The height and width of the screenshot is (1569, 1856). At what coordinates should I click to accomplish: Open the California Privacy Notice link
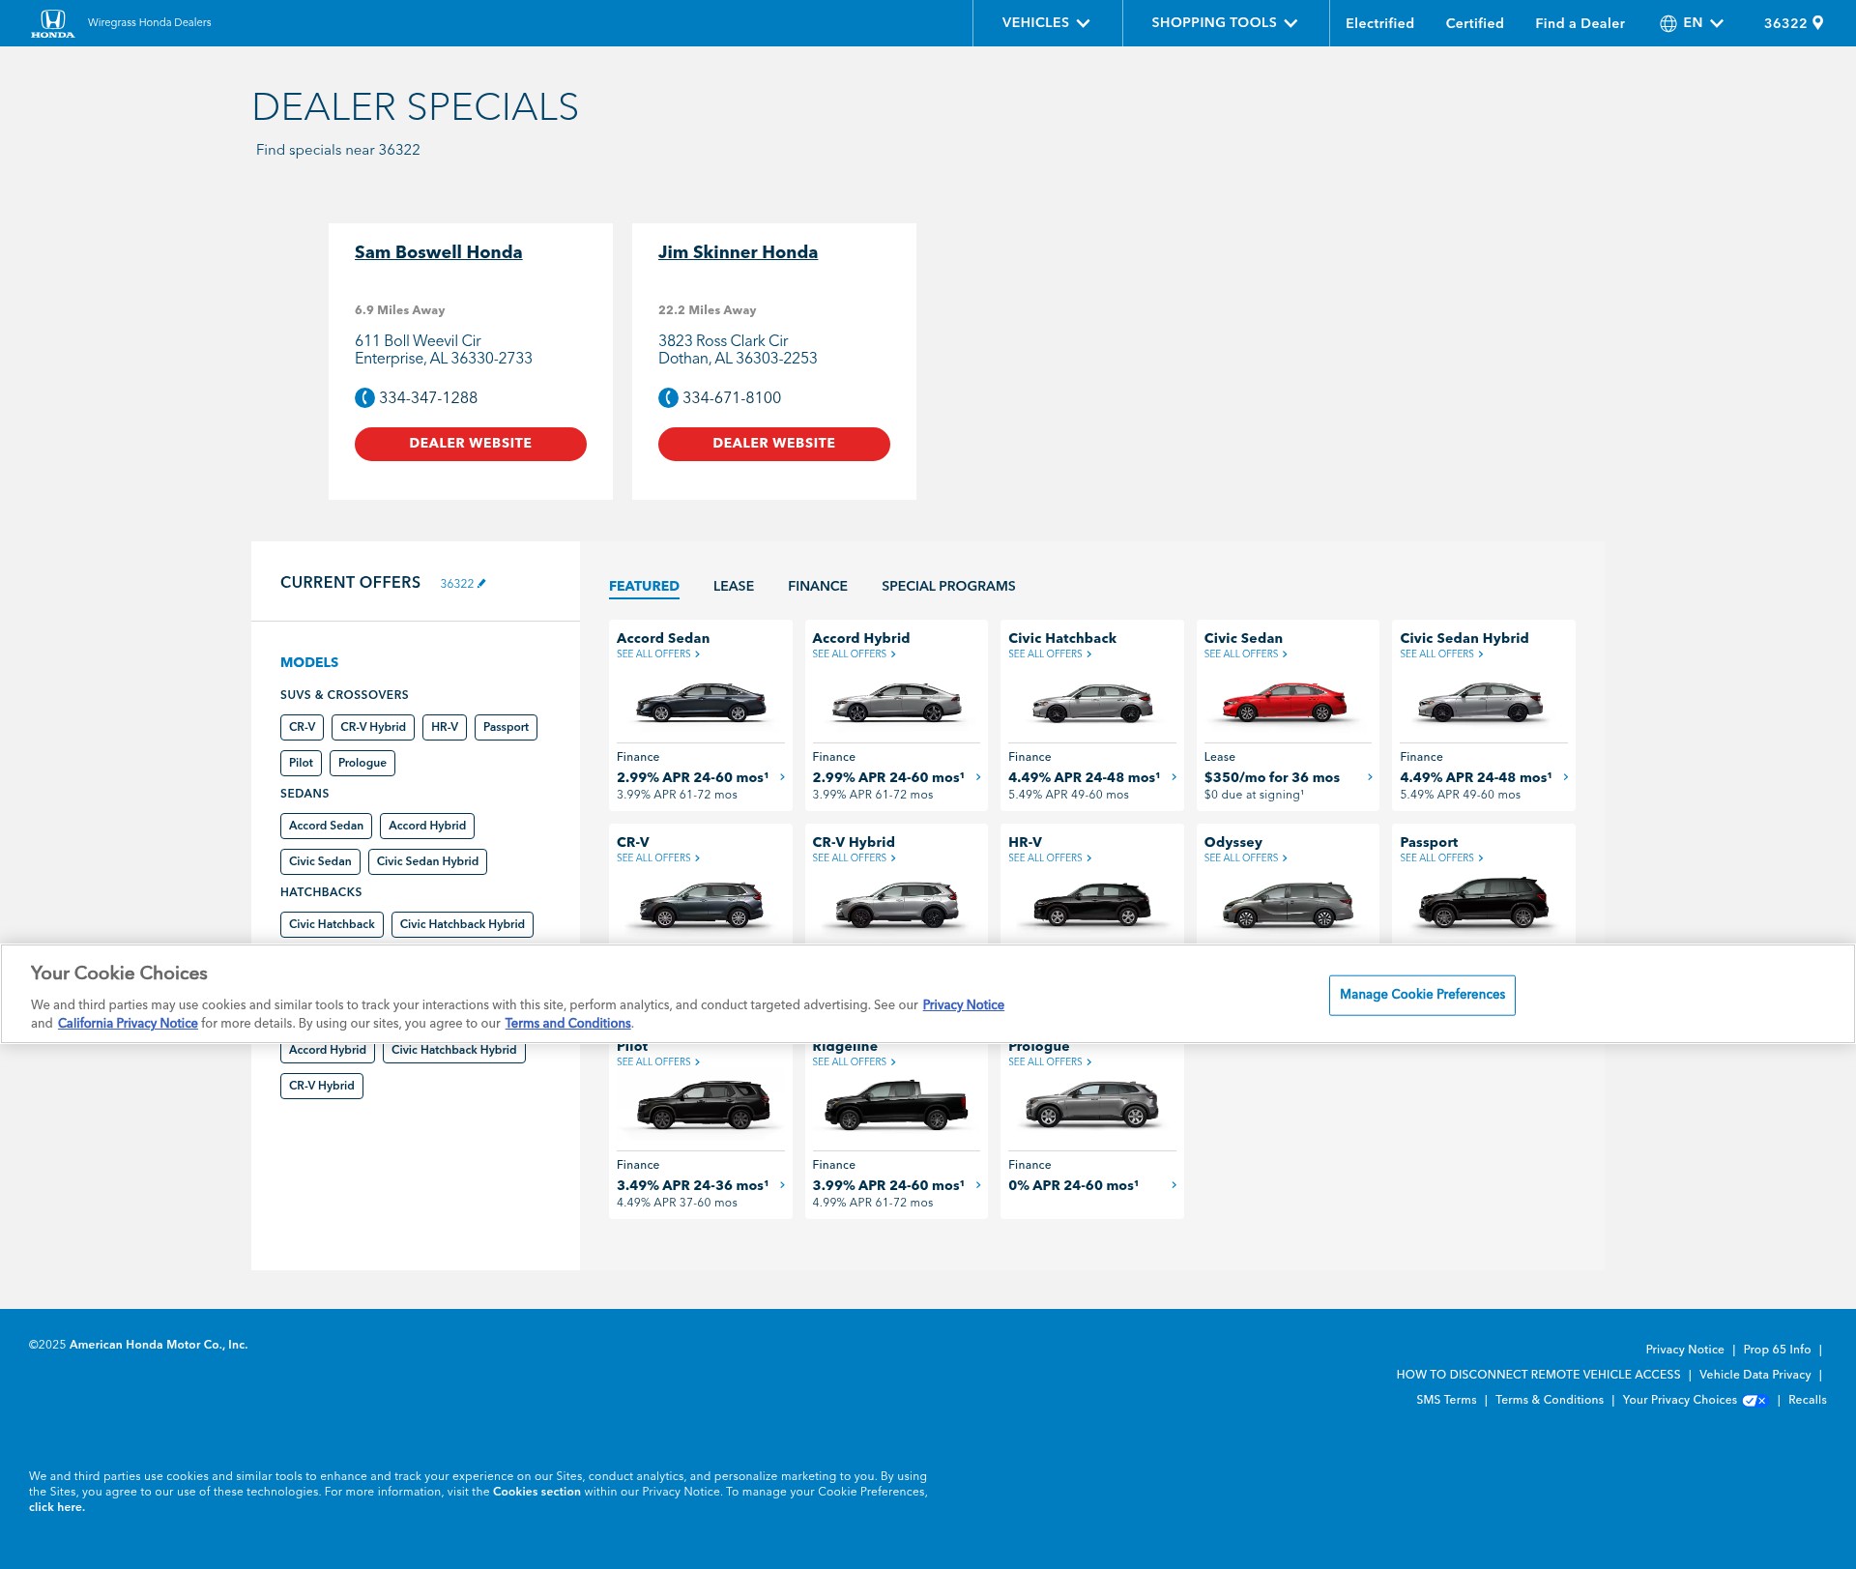point(128,1024)
